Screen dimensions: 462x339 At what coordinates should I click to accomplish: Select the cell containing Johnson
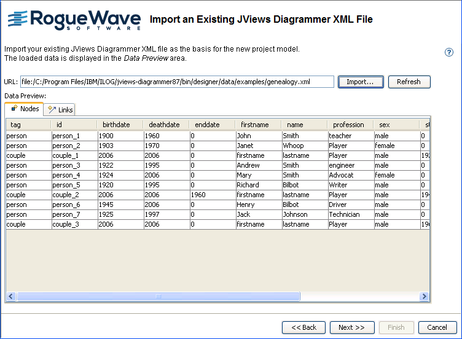(295, 214)
